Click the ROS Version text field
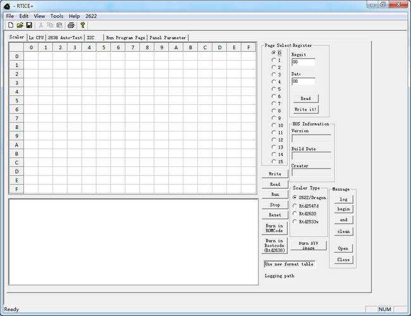Image resolution: width=411 pixels, height=316 pixels. (x=311, y=138)
